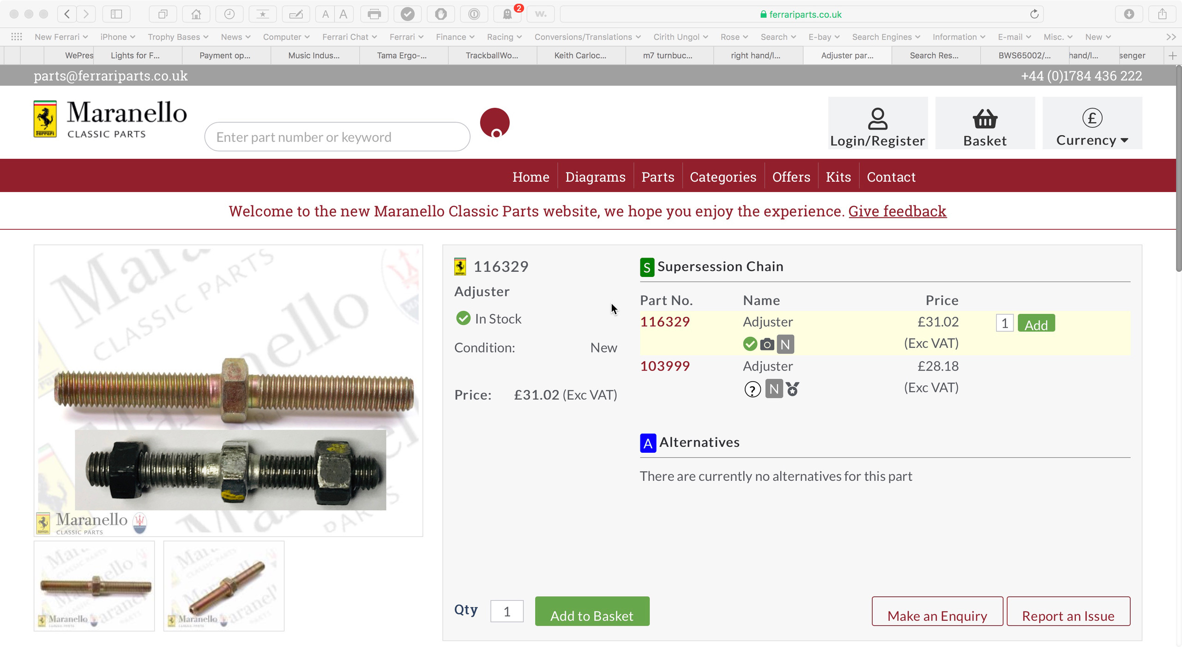The image size is (1182, 647).
Task: Click the part number search field
Action: coord(337,137)
